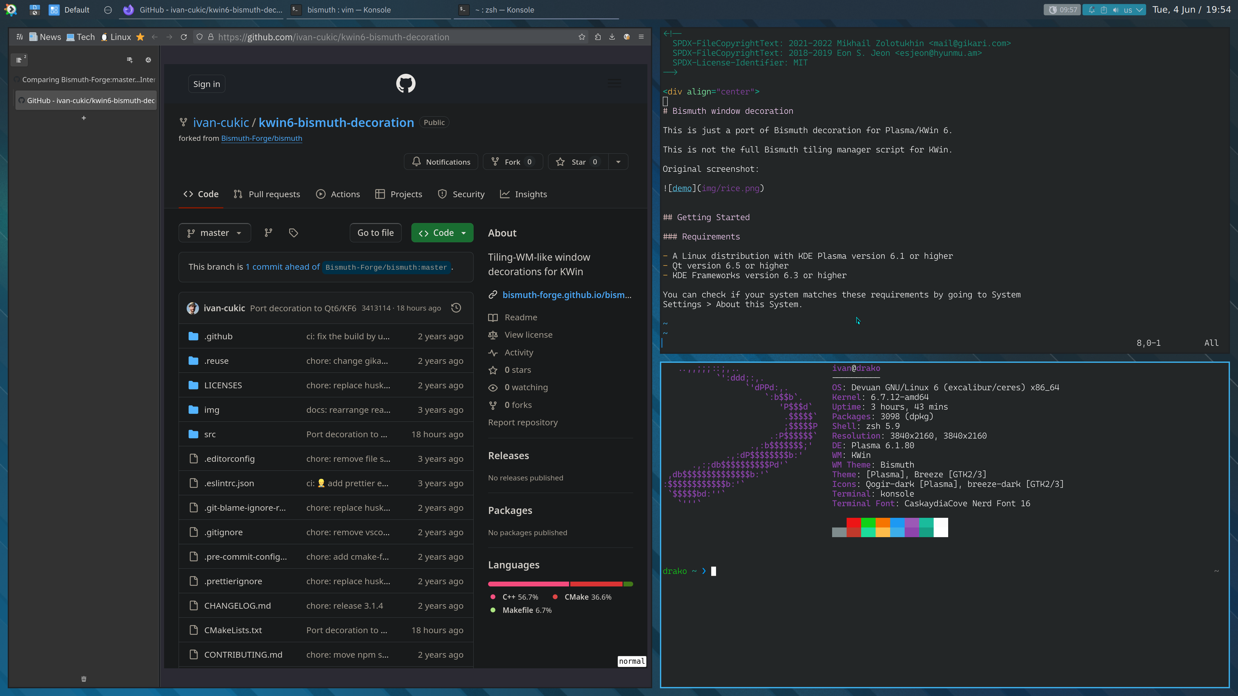Open the notifications bell in system tray

(1091, 10)
